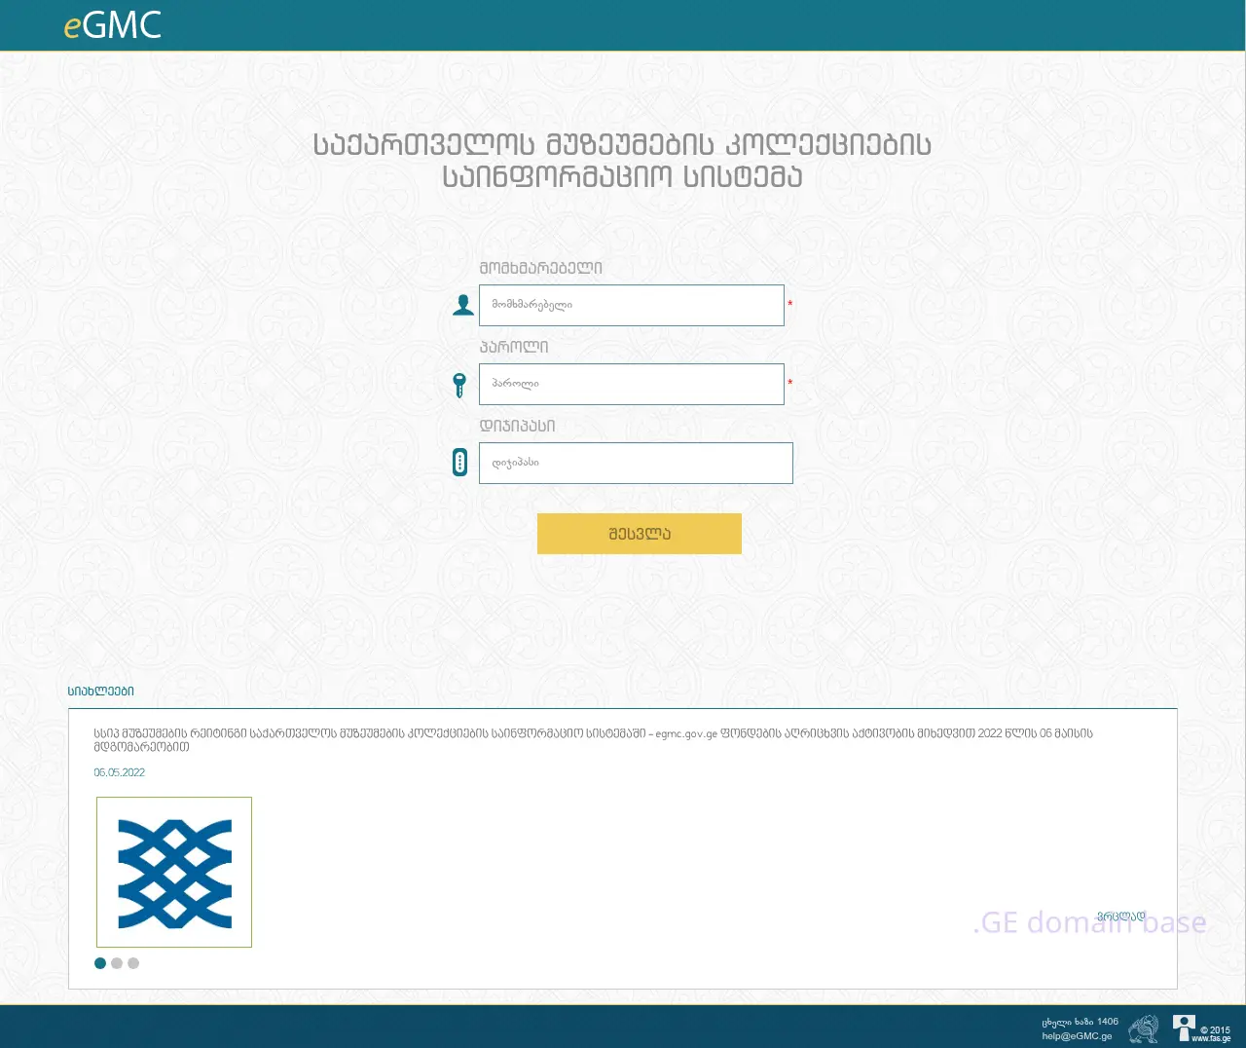Image resolution: width=1246 pixels, height=1048 pixels.
Task: Click the help@eGMC.ge email link
Action: click(x=1077, y=1036)
